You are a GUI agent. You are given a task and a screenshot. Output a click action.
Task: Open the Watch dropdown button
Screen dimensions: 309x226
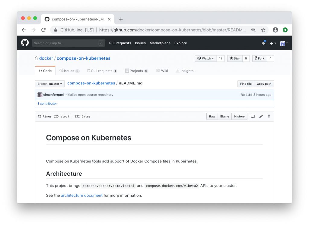205,58
